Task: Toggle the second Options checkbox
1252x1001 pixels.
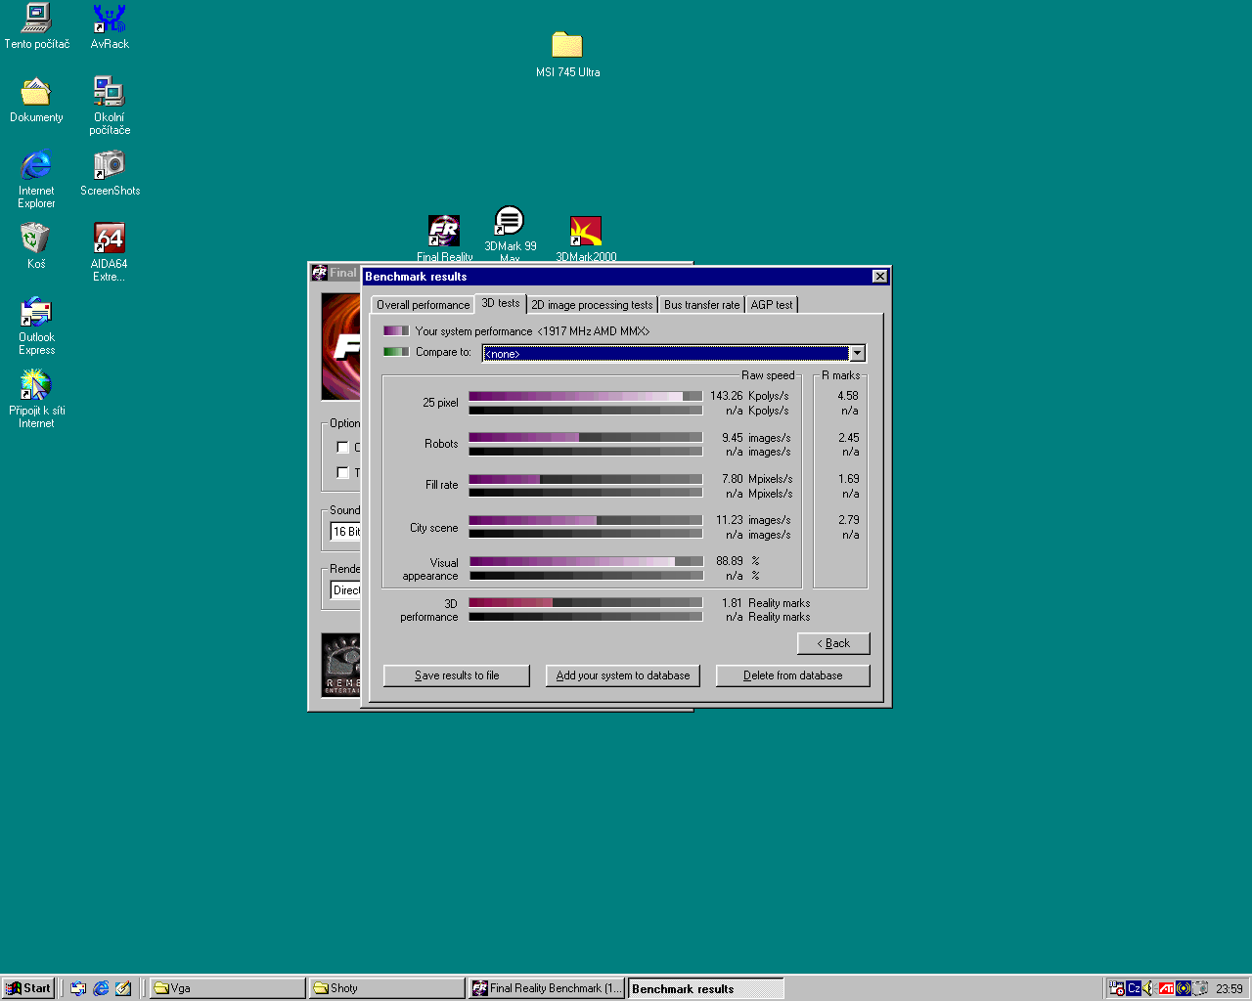Action: pyautogui.click(x=342, y=472)
